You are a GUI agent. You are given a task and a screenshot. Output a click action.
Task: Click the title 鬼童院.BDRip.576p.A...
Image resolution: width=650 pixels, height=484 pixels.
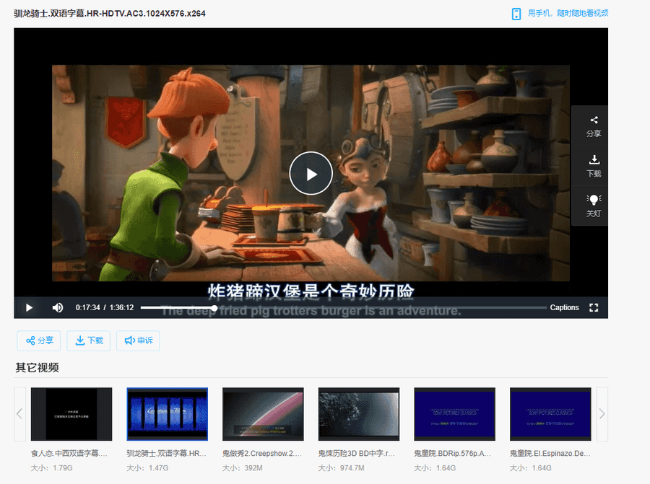[x=452, y=454]
